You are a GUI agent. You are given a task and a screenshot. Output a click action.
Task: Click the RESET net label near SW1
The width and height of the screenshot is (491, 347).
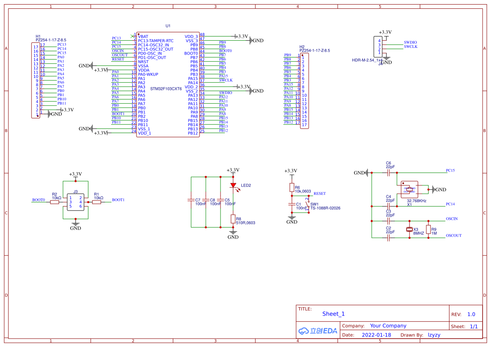(320, 194)
